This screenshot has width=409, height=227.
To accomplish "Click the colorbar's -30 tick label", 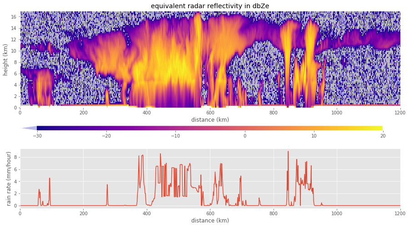I will (37, 135).
